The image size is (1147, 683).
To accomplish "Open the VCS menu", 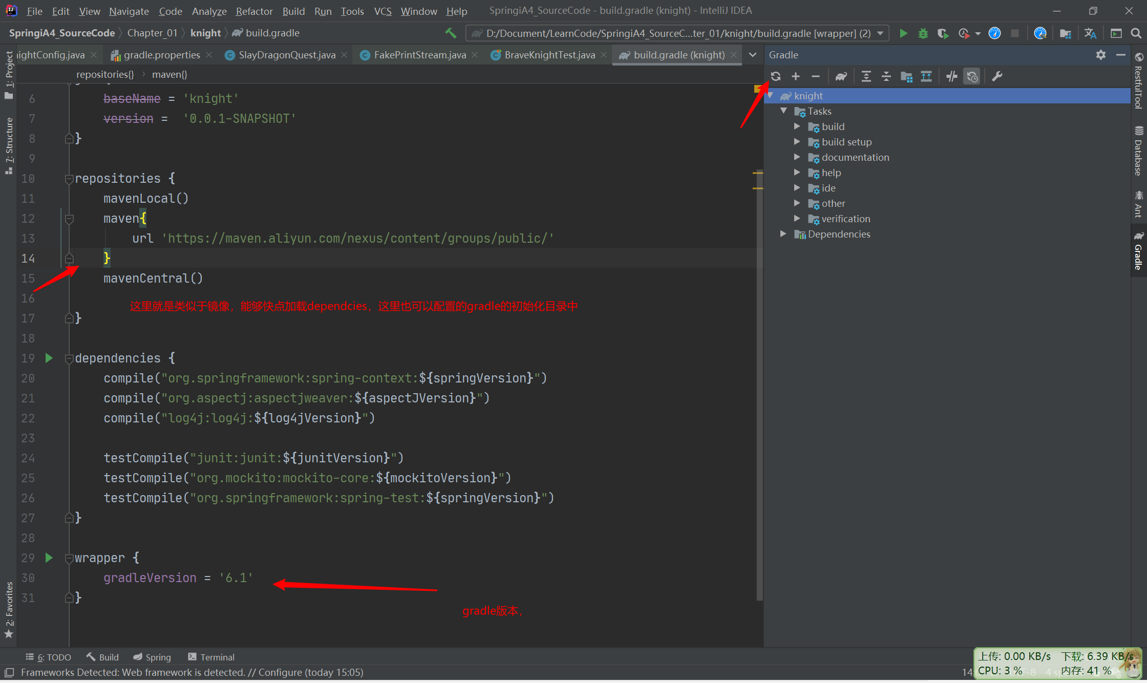I will 383,11.
